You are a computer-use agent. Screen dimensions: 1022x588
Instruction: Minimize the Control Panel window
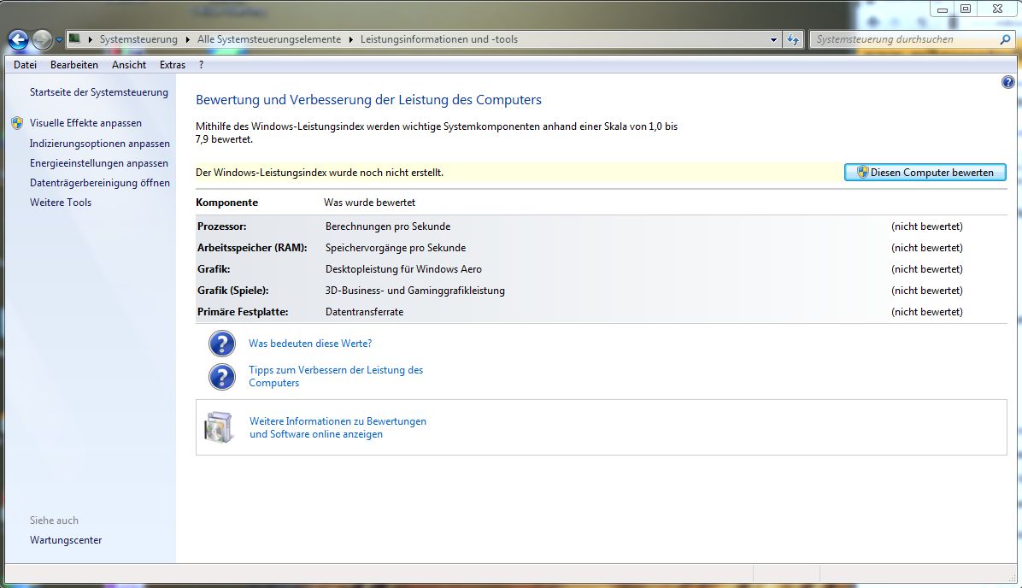click(x=942, y=9)
